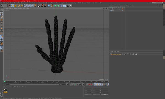Select the Robotic_Arm_Glove layer name
The height and width of the screenshot is (99, 165).
point(117,55)
